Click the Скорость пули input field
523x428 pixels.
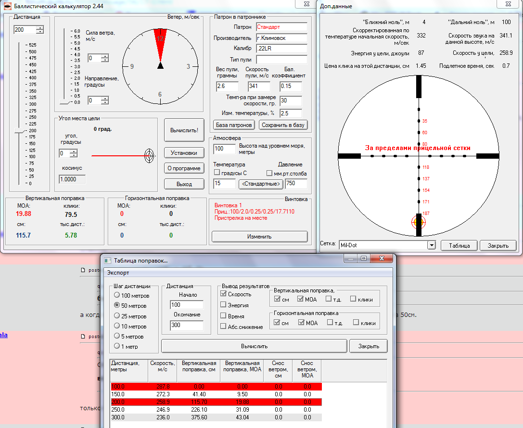[x=259, y=87]
